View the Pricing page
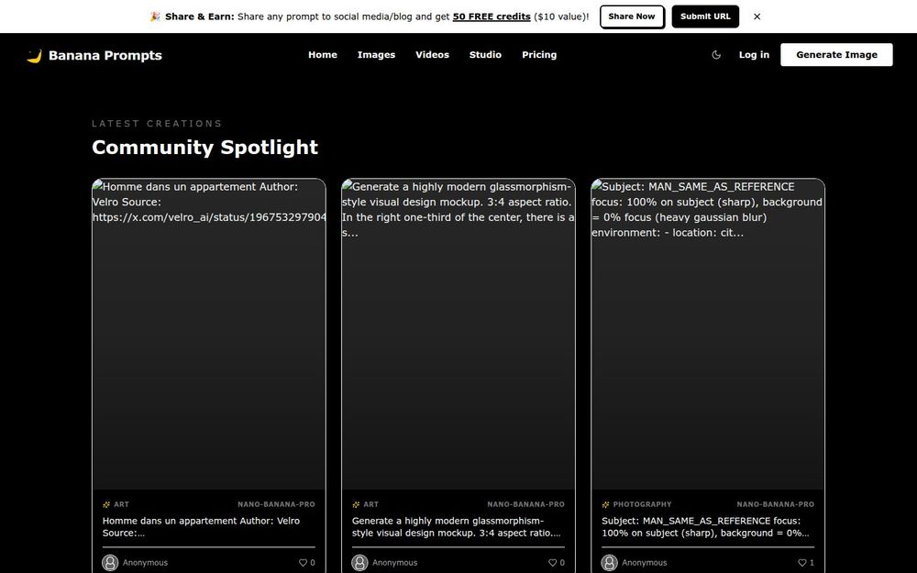This screenshot has width=917, height=573. point(539,55)
